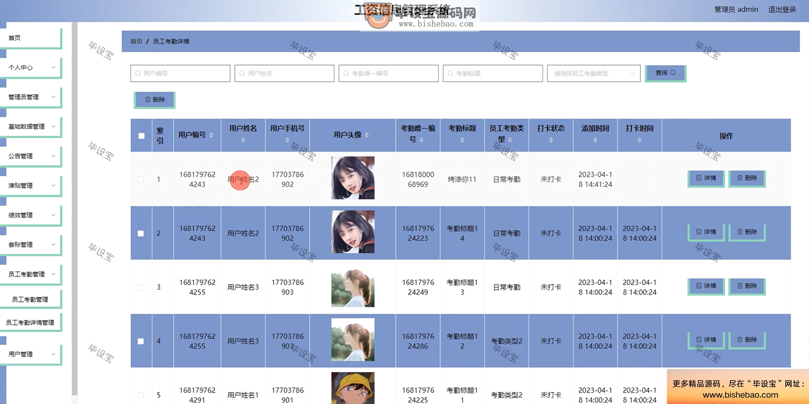Go to 首页 in the sidebar

pos(31,38)
